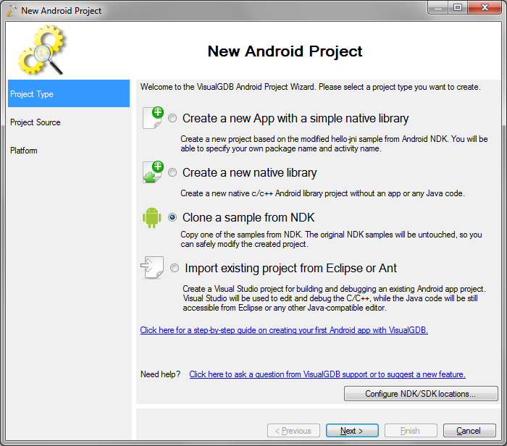The image size is (507, 446).
Task: Click the description about native c/c++ Android library
Action: (x=322, y=193)
